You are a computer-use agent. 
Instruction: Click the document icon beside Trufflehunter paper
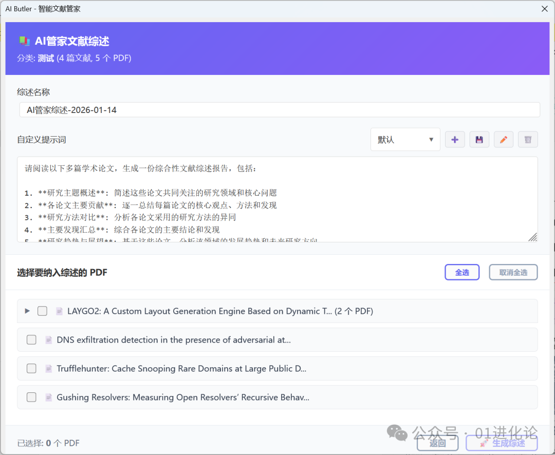48,368
